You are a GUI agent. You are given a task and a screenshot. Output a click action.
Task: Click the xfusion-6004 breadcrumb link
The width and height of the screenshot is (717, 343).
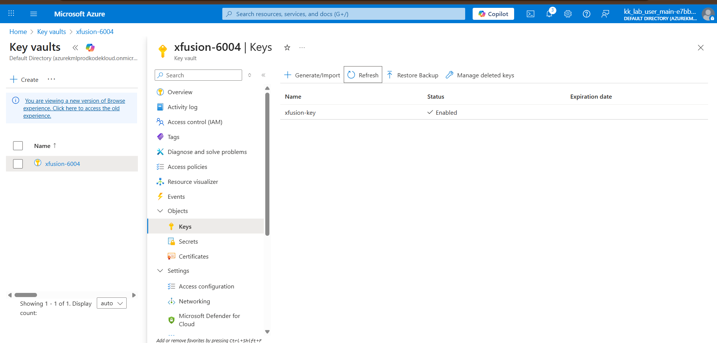pos(95,32)
